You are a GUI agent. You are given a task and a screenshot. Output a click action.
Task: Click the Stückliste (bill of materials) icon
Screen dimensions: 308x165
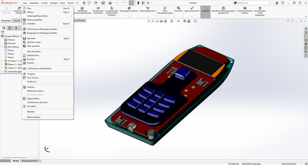pyautogui.click(x=178, y=9)
